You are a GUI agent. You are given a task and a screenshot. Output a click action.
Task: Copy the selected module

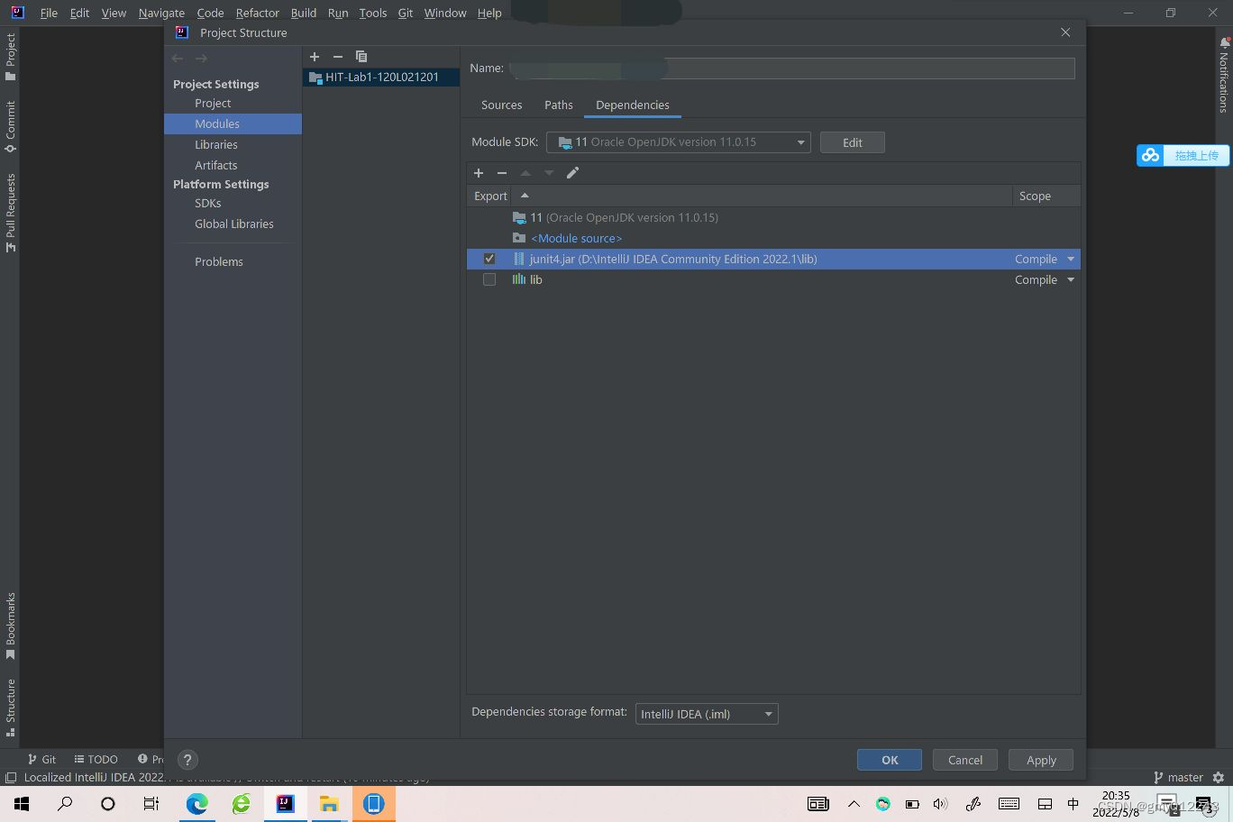point(361,56)
